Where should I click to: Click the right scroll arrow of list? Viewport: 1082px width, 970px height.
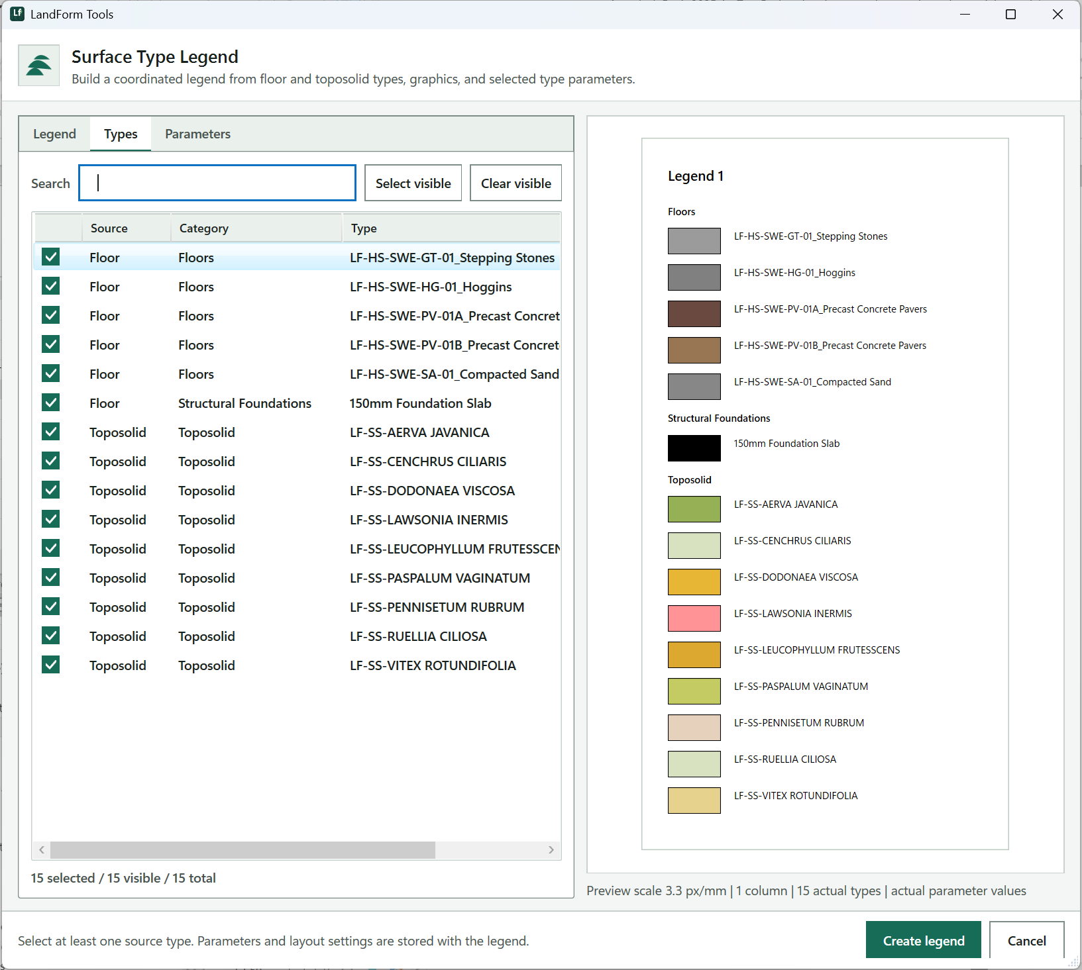click(551, 849)
